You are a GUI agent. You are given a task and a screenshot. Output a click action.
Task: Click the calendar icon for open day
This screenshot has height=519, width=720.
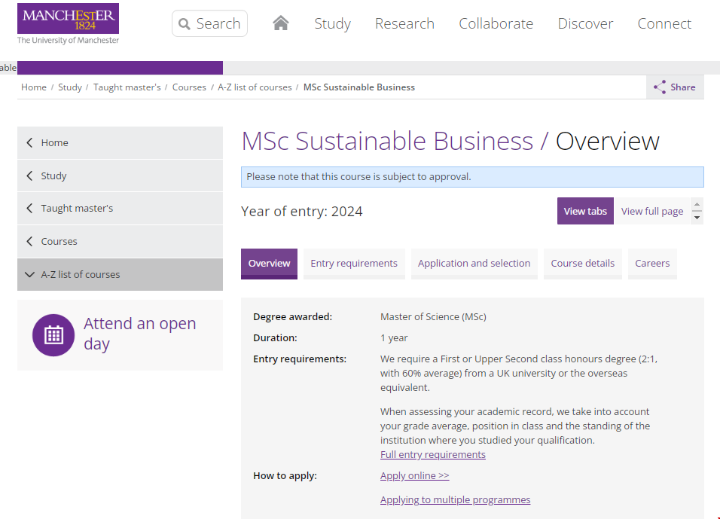53,335
